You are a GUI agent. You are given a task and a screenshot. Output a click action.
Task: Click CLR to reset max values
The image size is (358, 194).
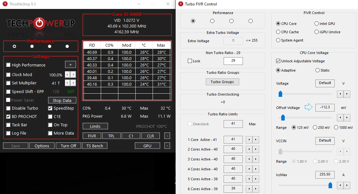click(150, 136)
